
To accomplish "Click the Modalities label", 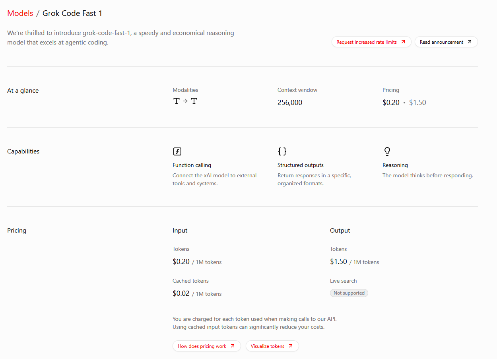I will tap(185, 90).
